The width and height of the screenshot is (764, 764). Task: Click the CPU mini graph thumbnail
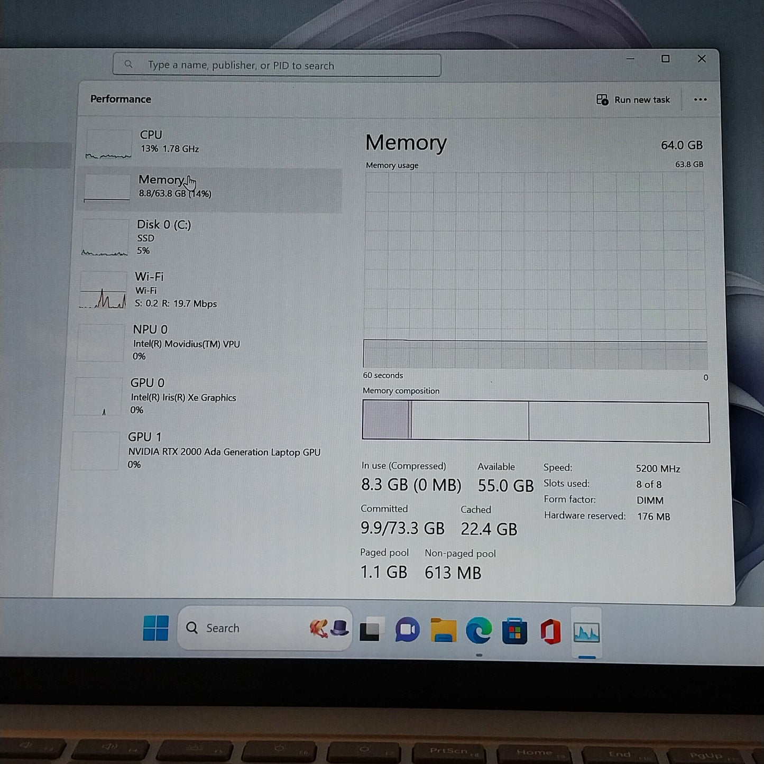point(108,144)
